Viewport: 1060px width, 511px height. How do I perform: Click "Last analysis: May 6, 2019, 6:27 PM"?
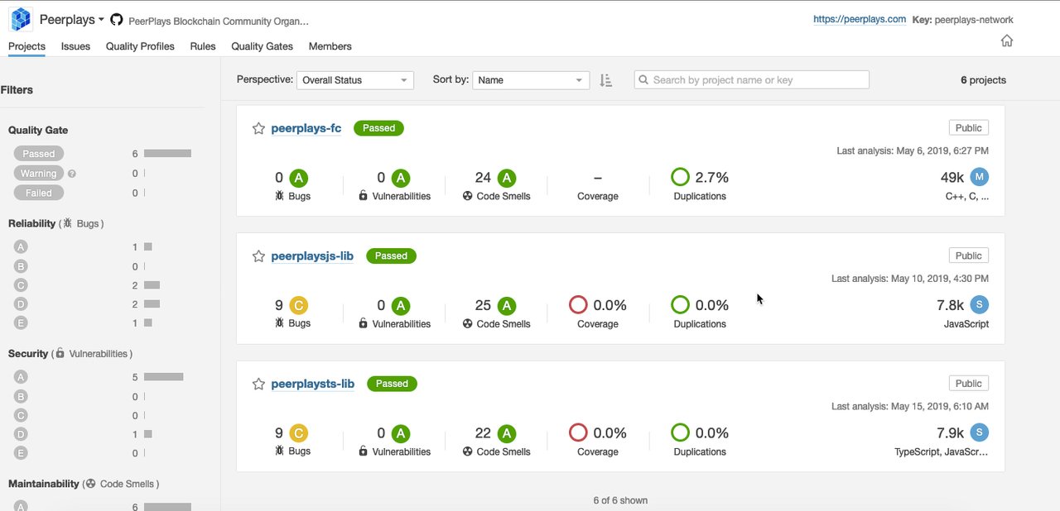tap(913, 151)
